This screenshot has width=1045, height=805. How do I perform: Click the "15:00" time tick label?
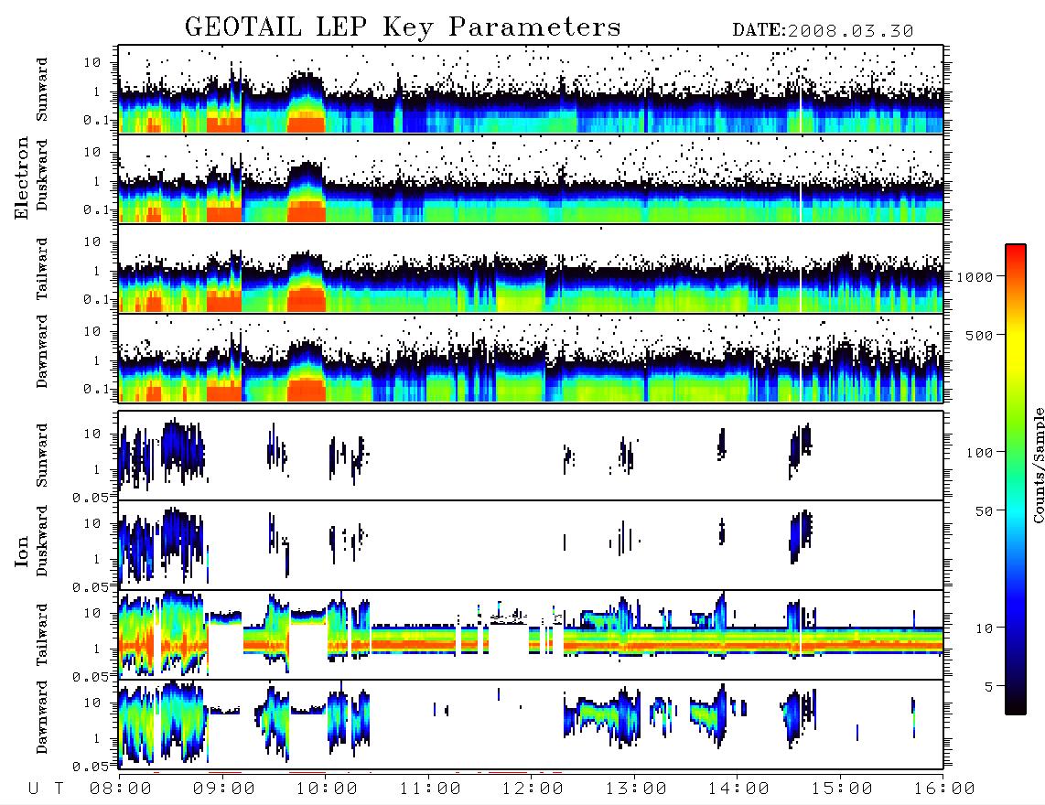842,789
